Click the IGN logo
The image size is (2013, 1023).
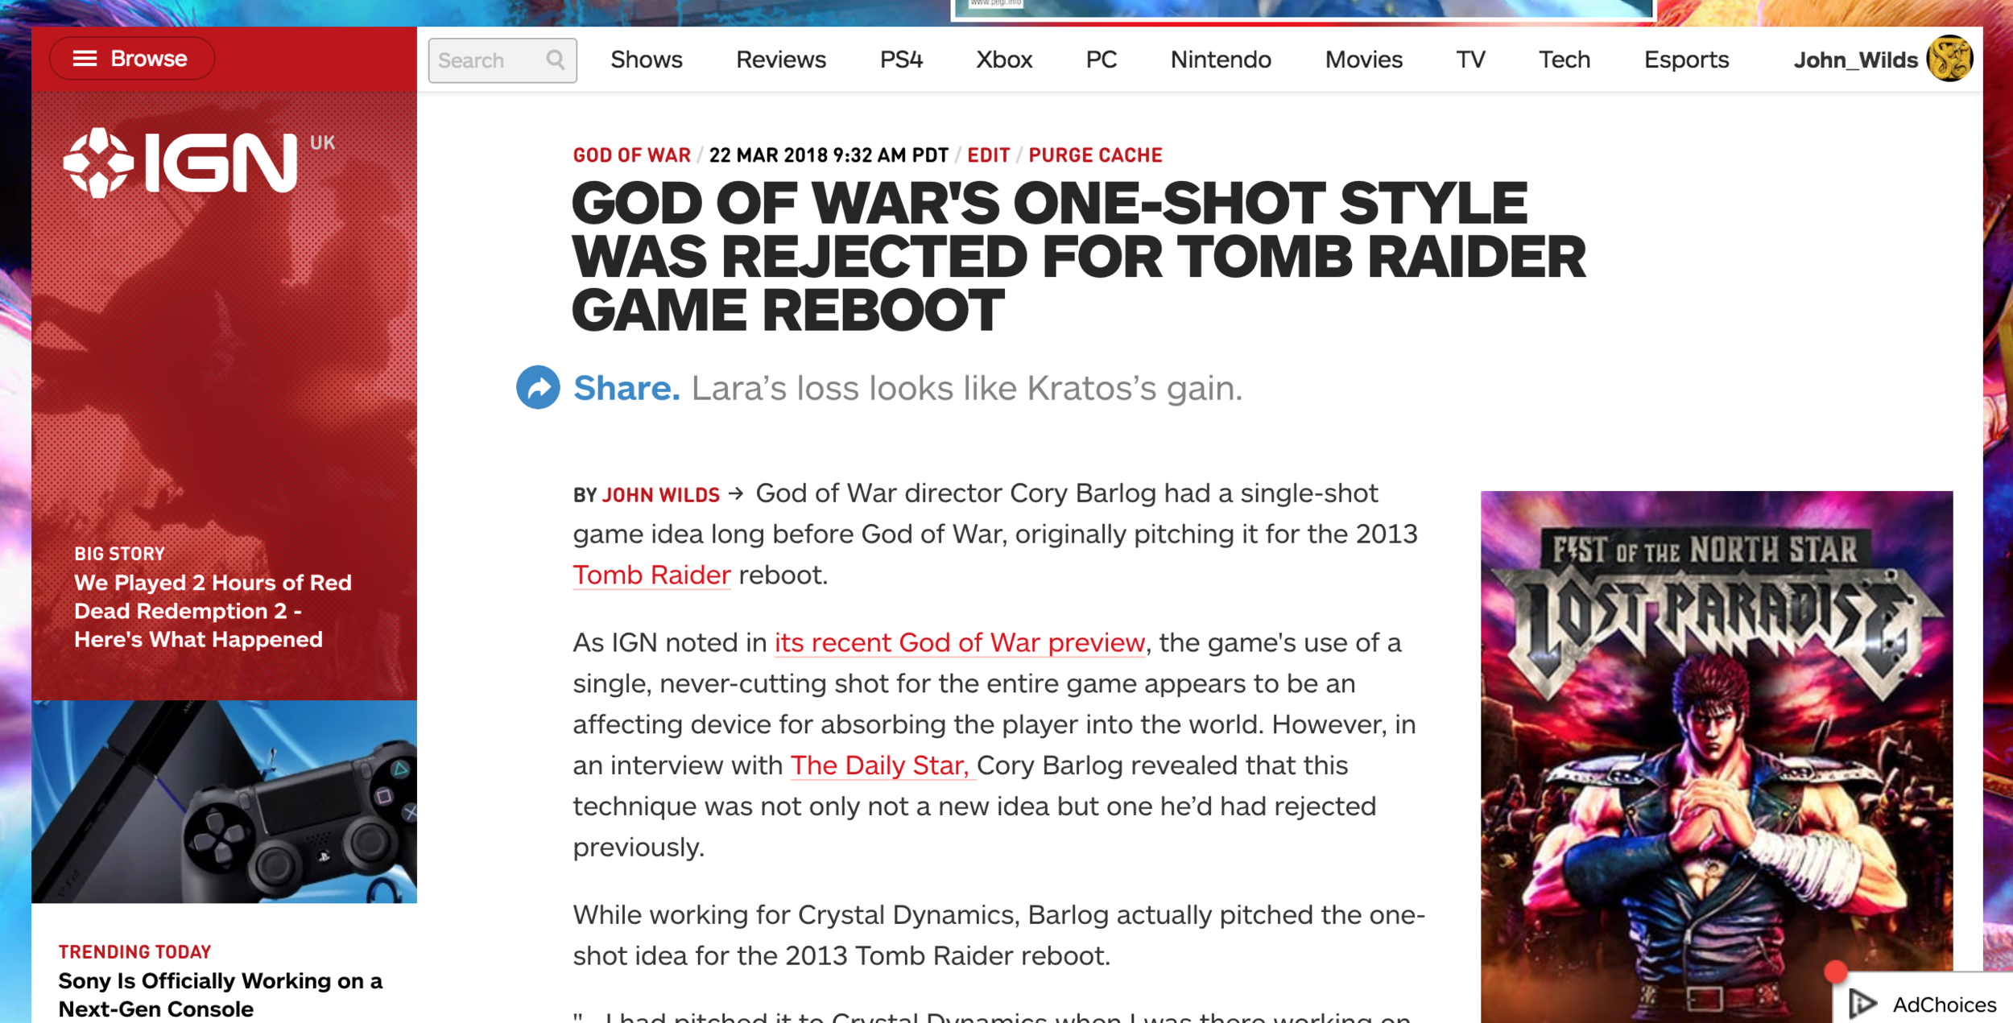[182, 163]
